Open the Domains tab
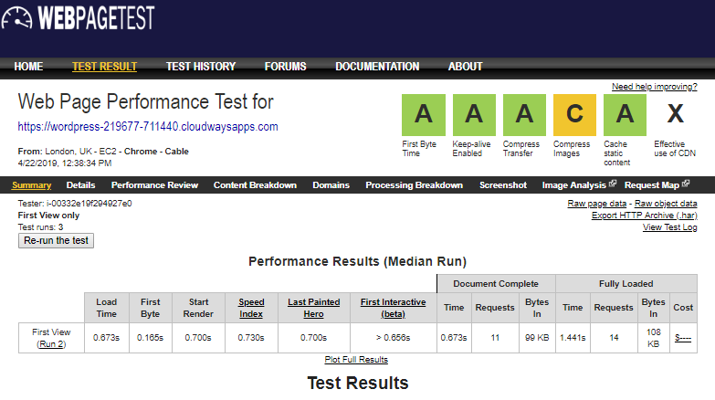This screenshot has width=715, height=400. pos(331,185)
